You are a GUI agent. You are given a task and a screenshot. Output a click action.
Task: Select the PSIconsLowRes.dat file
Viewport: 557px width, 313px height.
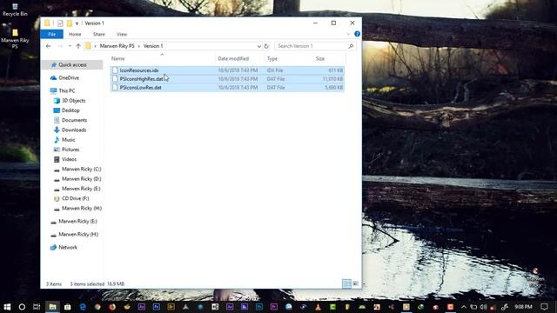coord(227,87)
